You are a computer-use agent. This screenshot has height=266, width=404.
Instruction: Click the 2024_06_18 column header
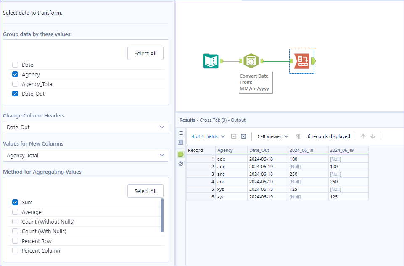pyautogui.click(x=308, y=150)
